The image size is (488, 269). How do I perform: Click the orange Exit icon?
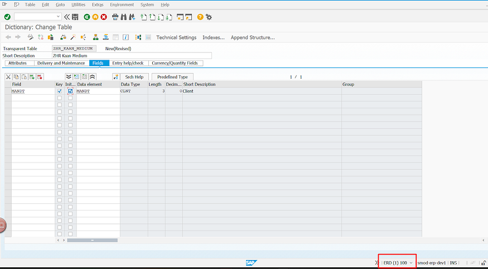pos(95,17)
